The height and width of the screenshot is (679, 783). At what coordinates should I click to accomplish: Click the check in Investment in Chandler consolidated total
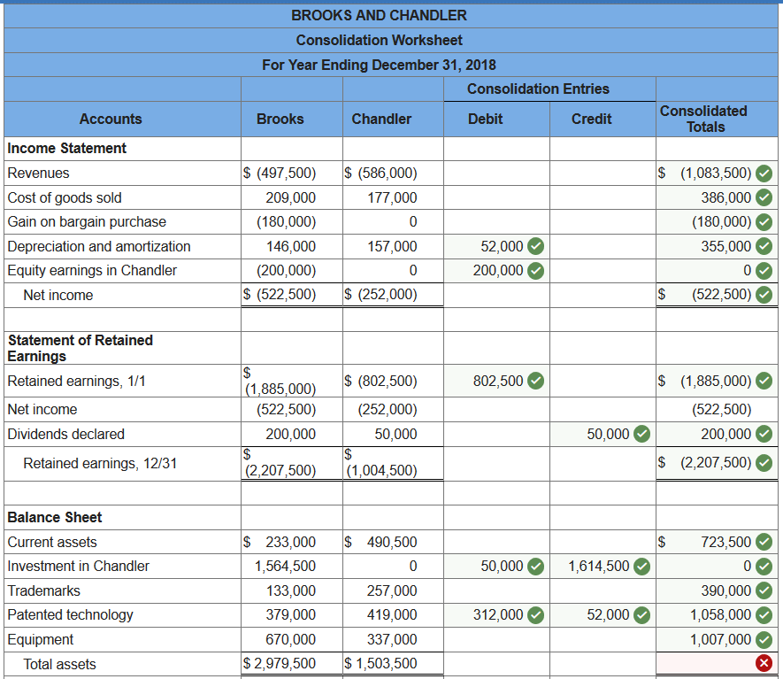[x=764, y=566]
